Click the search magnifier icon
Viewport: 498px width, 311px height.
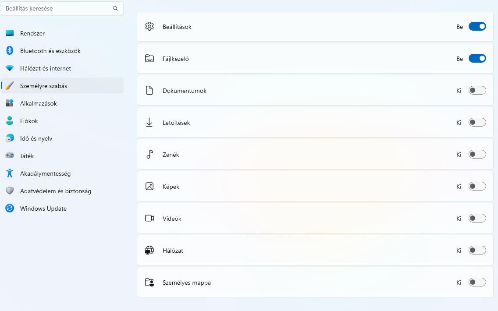(x=115, y=8)
